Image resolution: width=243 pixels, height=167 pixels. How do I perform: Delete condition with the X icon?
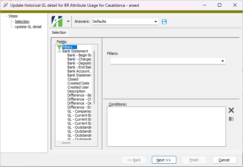click(231, 110)
